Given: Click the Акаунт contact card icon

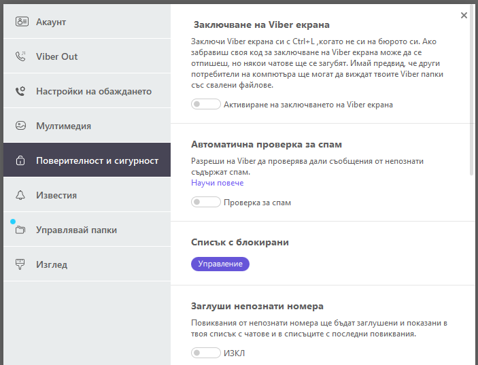Looking at the screenshot, I should point(21,22).
